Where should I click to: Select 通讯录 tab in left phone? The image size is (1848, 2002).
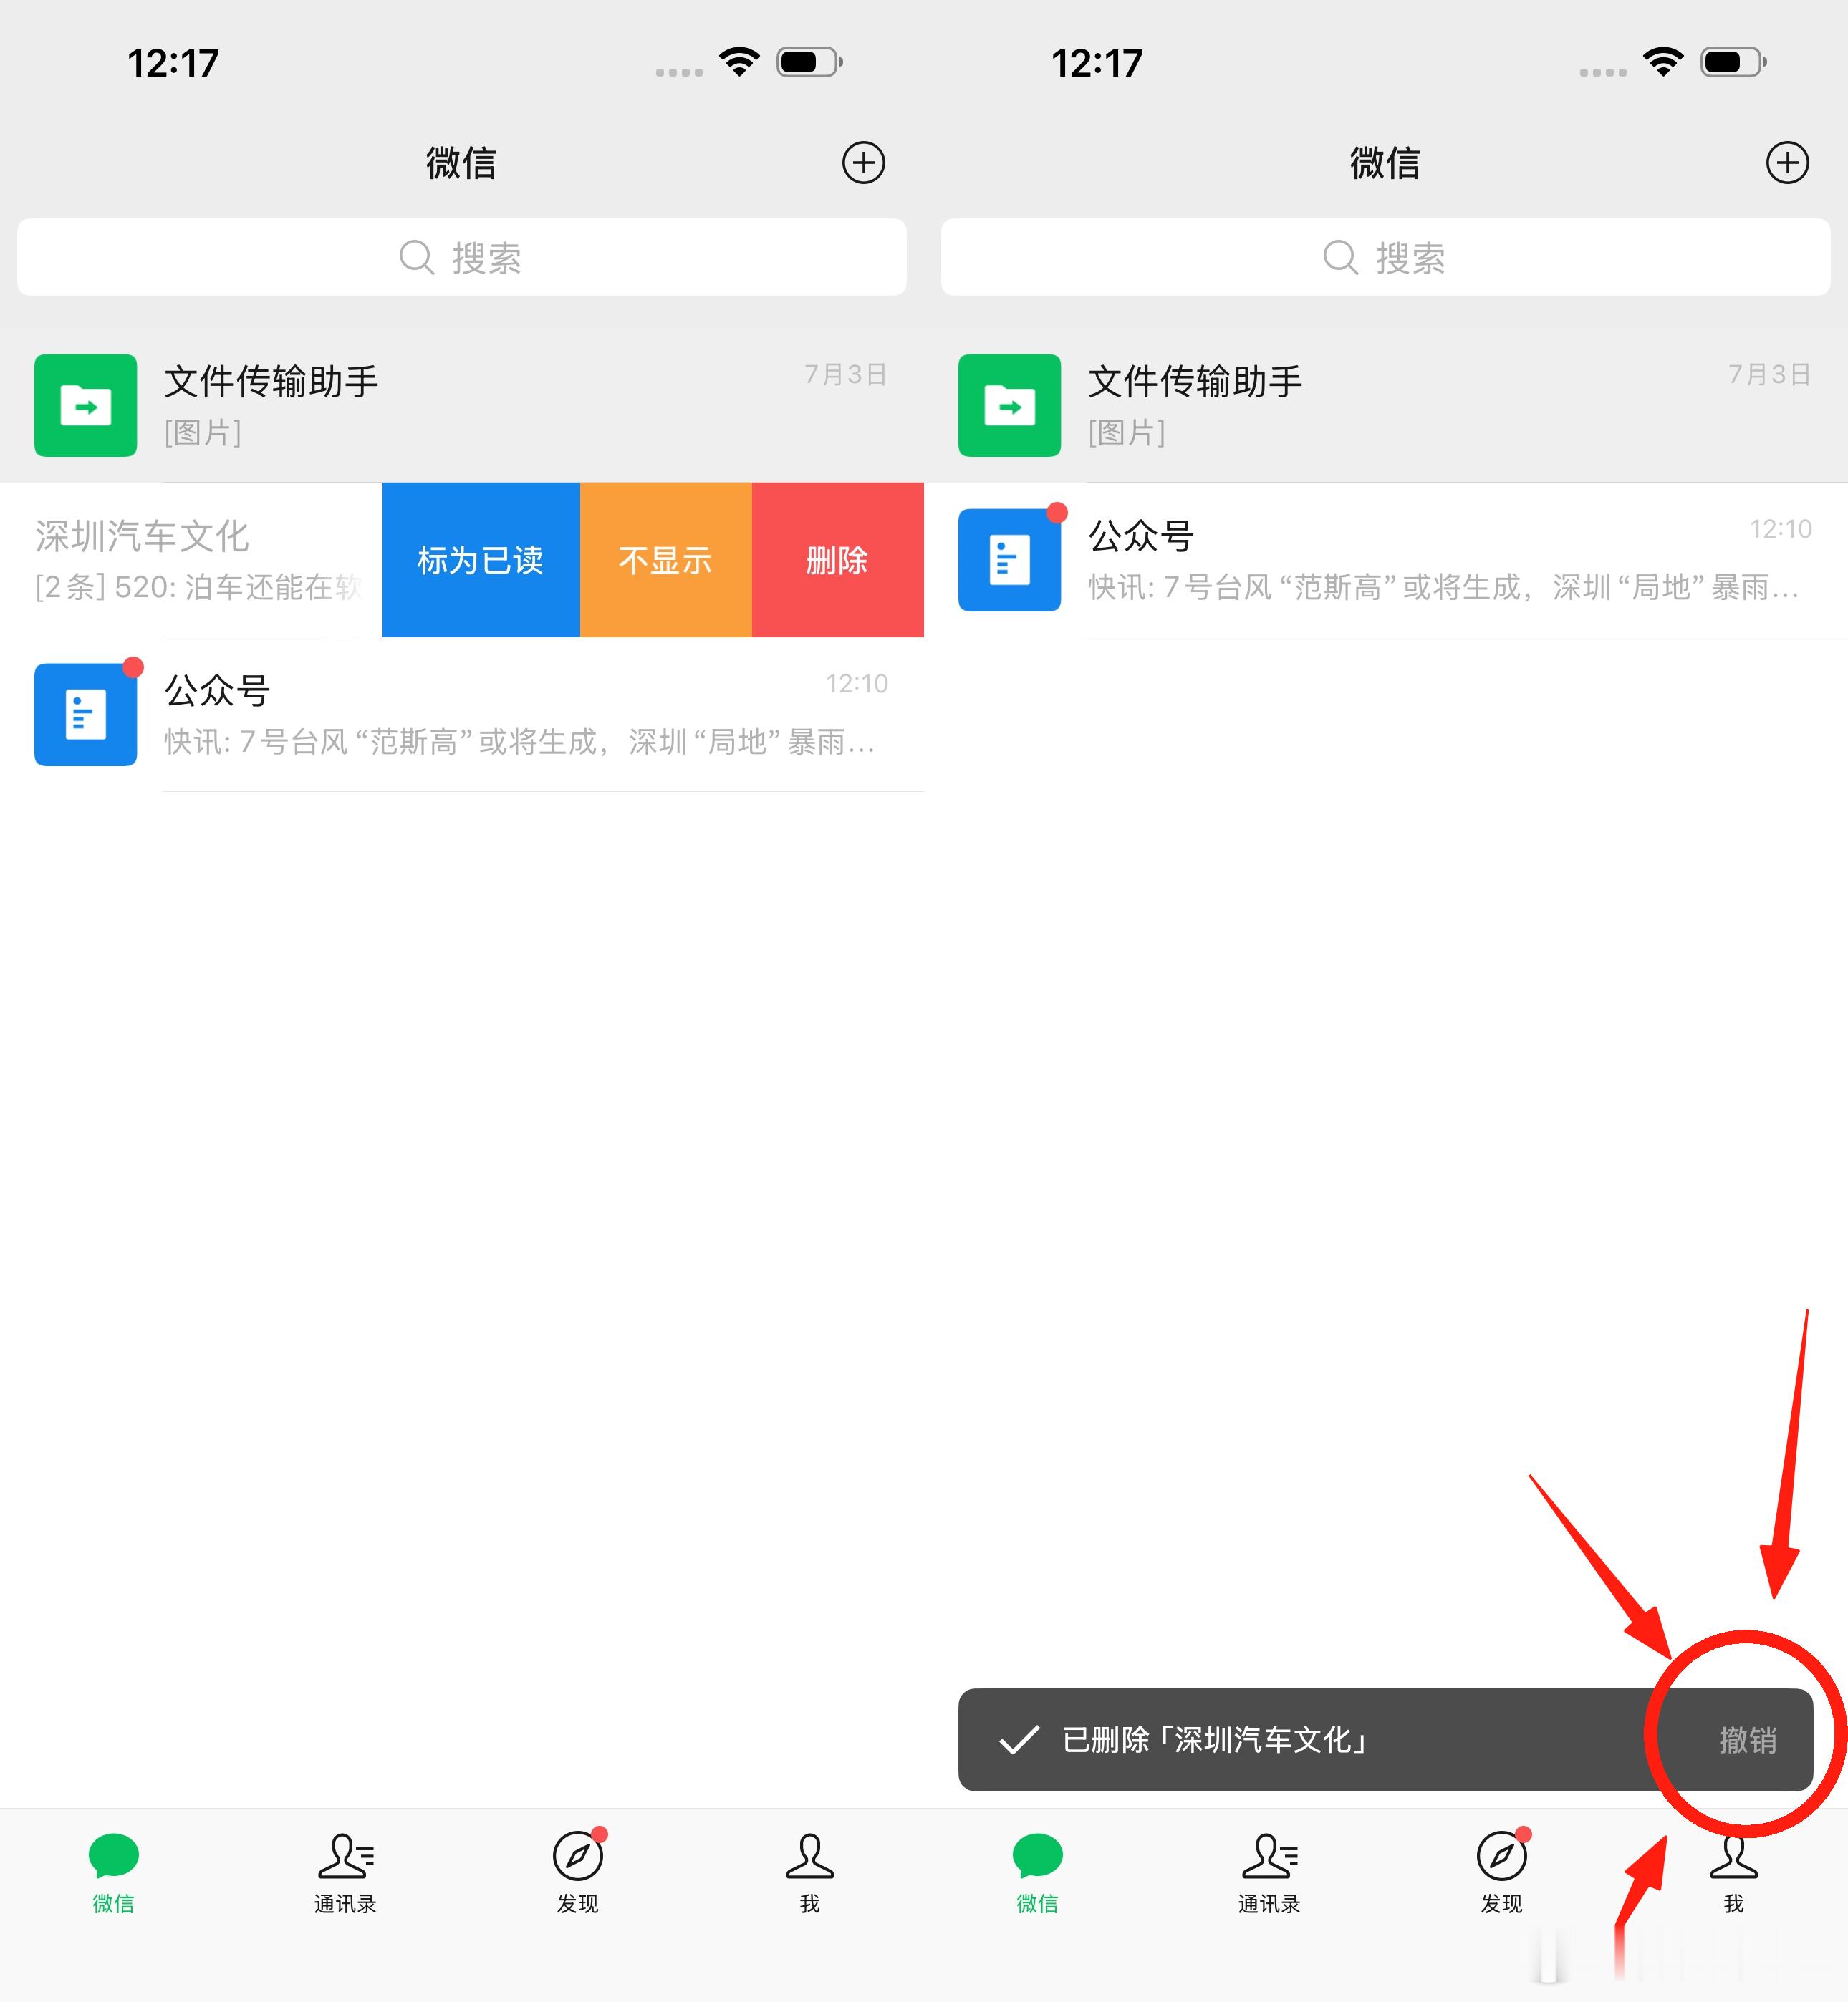click(345, 1873)
